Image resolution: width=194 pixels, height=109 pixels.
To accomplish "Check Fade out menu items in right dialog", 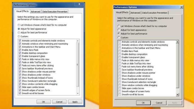I will click(x=120, y=67).
